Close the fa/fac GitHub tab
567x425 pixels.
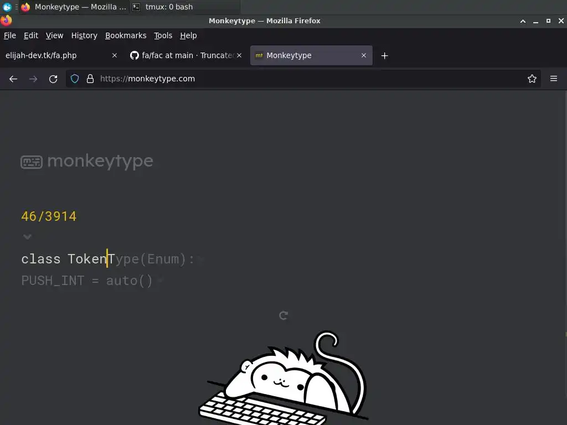pos(239,55)
